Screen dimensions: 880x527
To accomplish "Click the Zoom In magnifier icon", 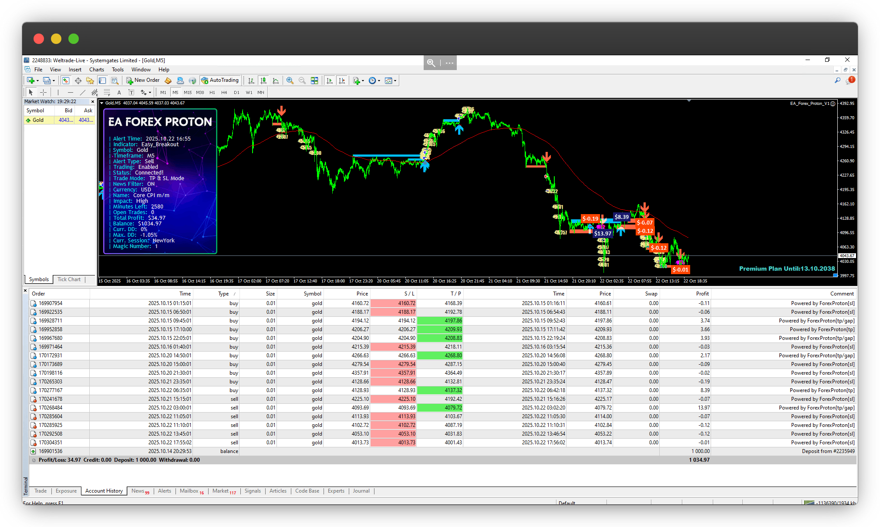I will 290,81.
